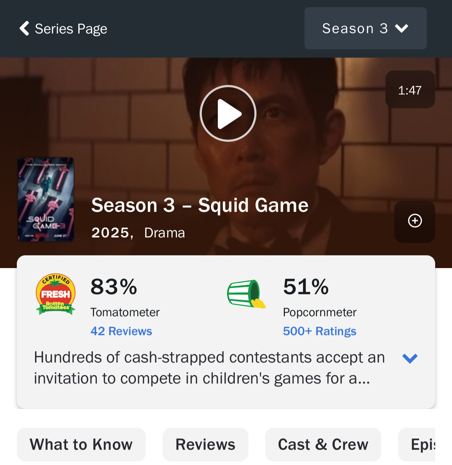Screen dimensions: 452x465
Task: Click the Season 3 – Squid Game title
Action: pyautogui.click(x=200, y=205)
